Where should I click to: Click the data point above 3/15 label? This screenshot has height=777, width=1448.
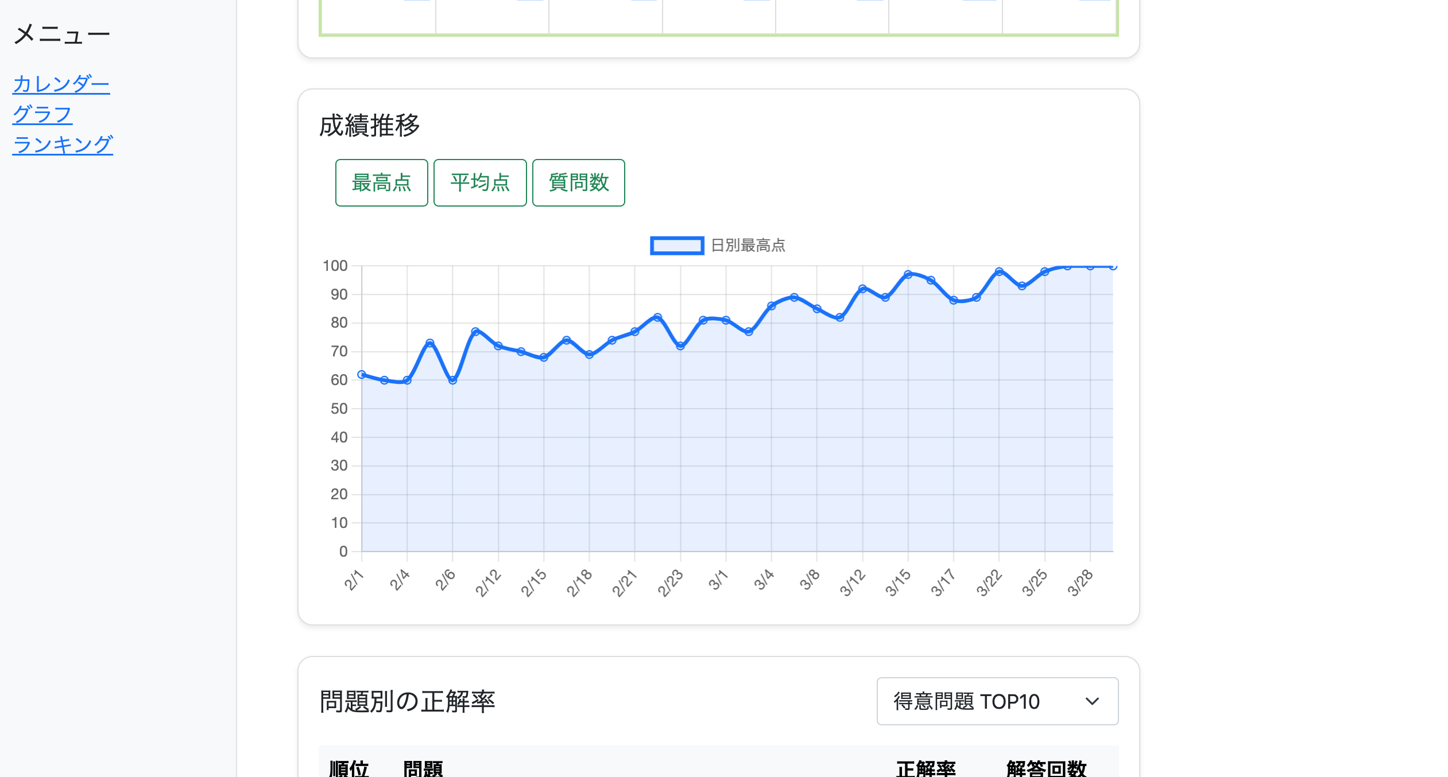pos(908,274)
